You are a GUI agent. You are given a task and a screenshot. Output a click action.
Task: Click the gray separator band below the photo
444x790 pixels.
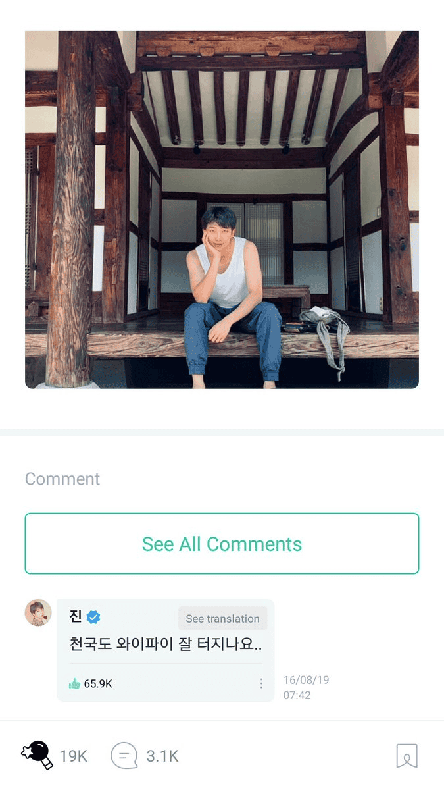[222, 433]
